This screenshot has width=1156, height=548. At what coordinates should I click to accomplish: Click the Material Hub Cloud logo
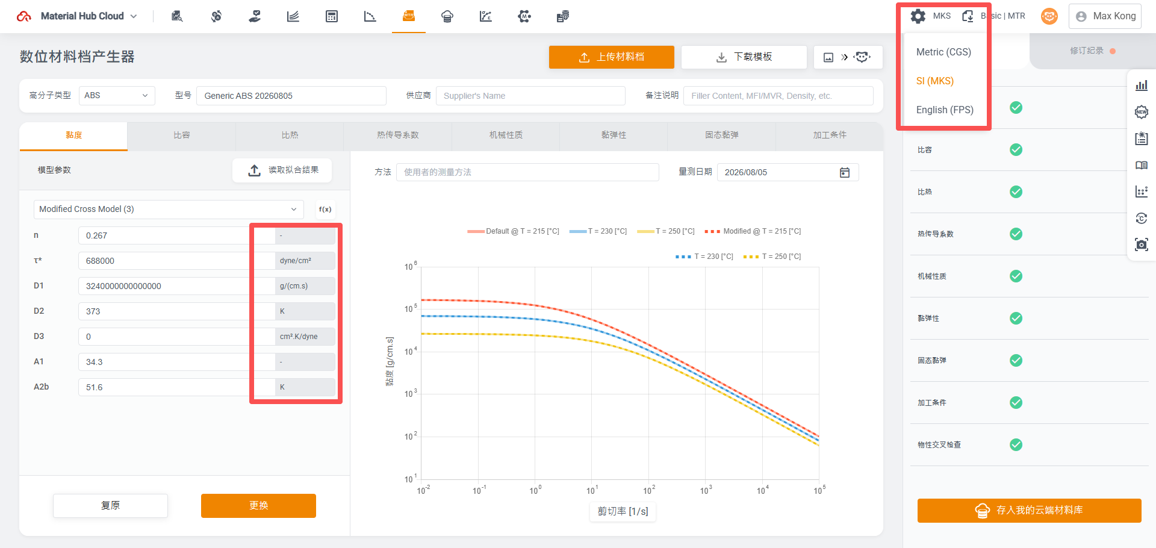point(24,16)
